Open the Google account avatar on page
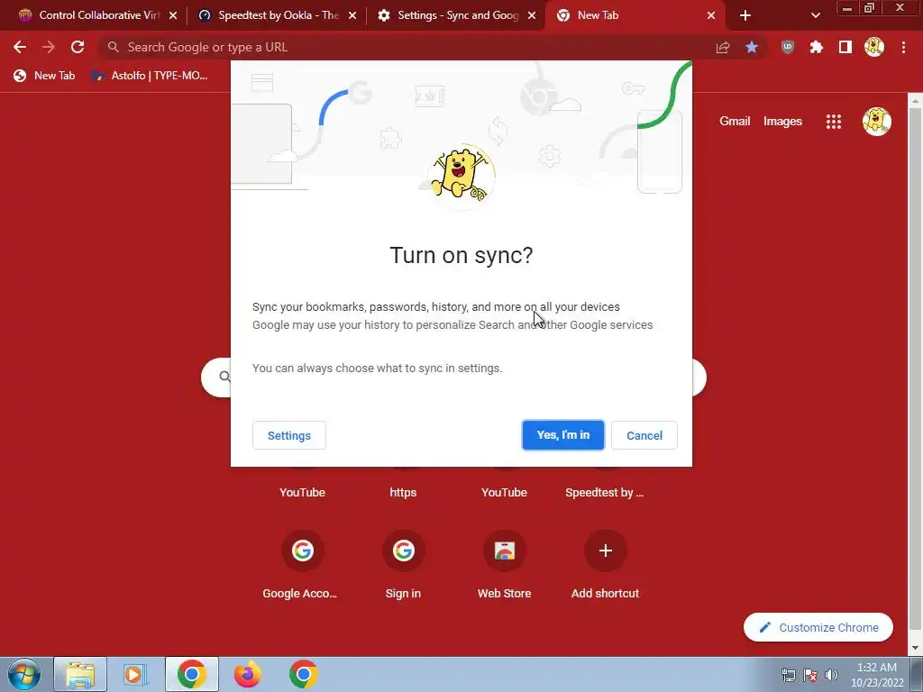Image resolution: width=923 pixels, height=692 pixels. coord(876,122)
